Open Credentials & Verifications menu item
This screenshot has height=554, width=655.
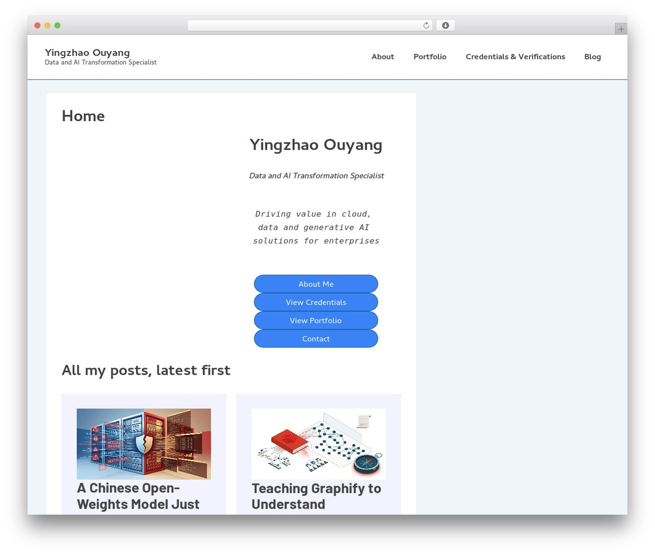pos(515,57)
